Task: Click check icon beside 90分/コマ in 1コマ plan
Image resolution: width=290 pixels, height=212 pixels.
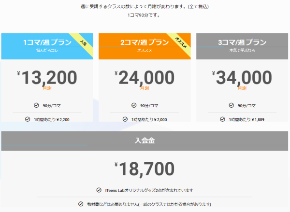Action: (36, 105)
